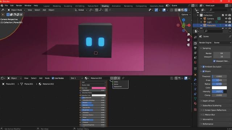This screenshot has width=232, height=130.
Task: Toggle Collection exclude checkbox in outliner
Action: 223,15
